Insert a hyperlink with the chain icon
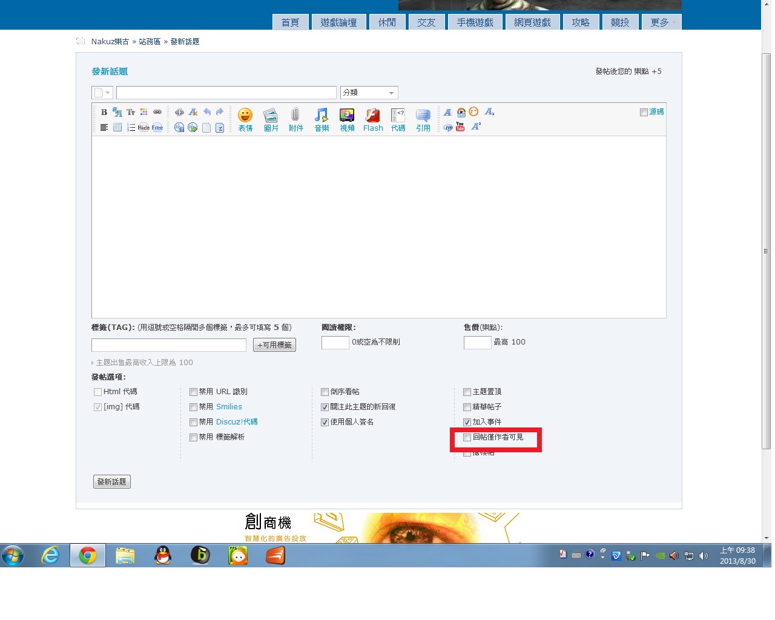775x620 pixels. point(157,112)
